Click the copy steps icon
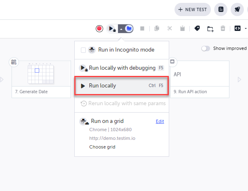The image size is (248, 191). point(157,28)
